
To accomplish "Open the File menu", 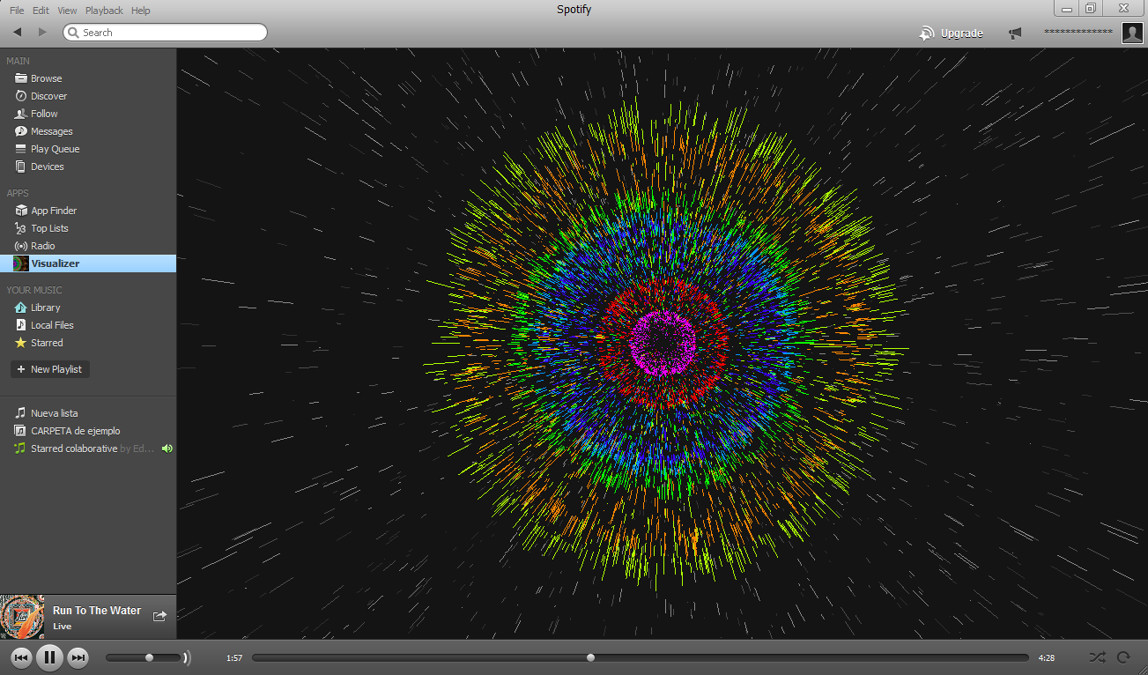I will (17, 11).
